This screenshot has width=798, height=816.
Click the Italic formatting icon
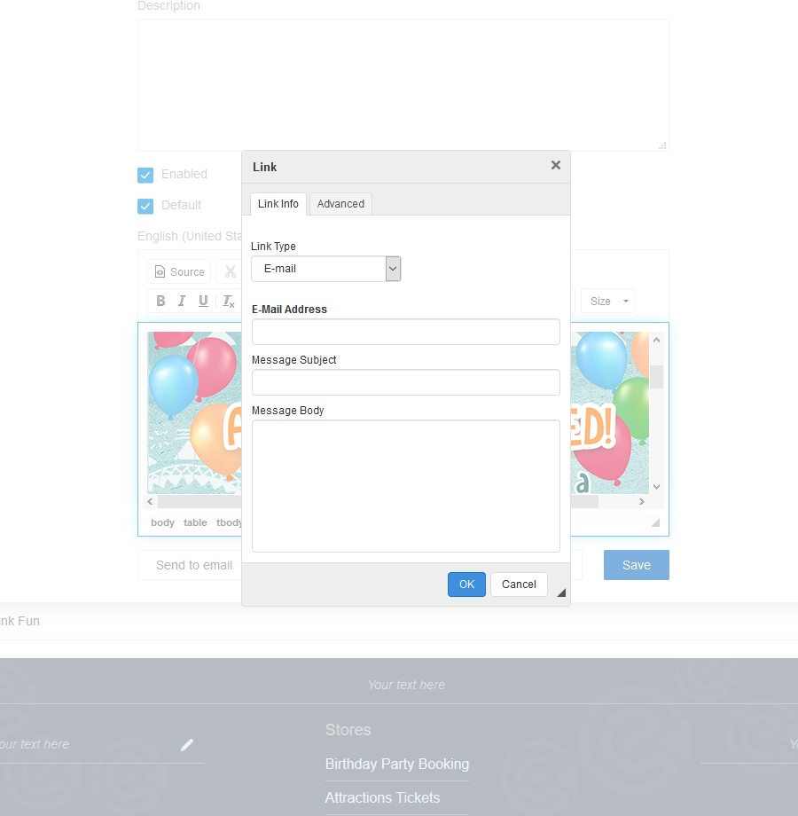182,301
